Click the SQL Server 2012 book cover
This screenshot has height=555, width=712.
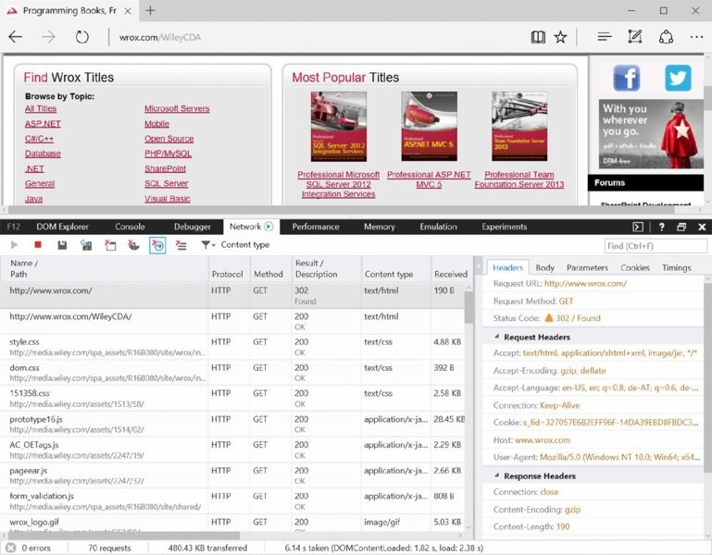tap(339, 127)
